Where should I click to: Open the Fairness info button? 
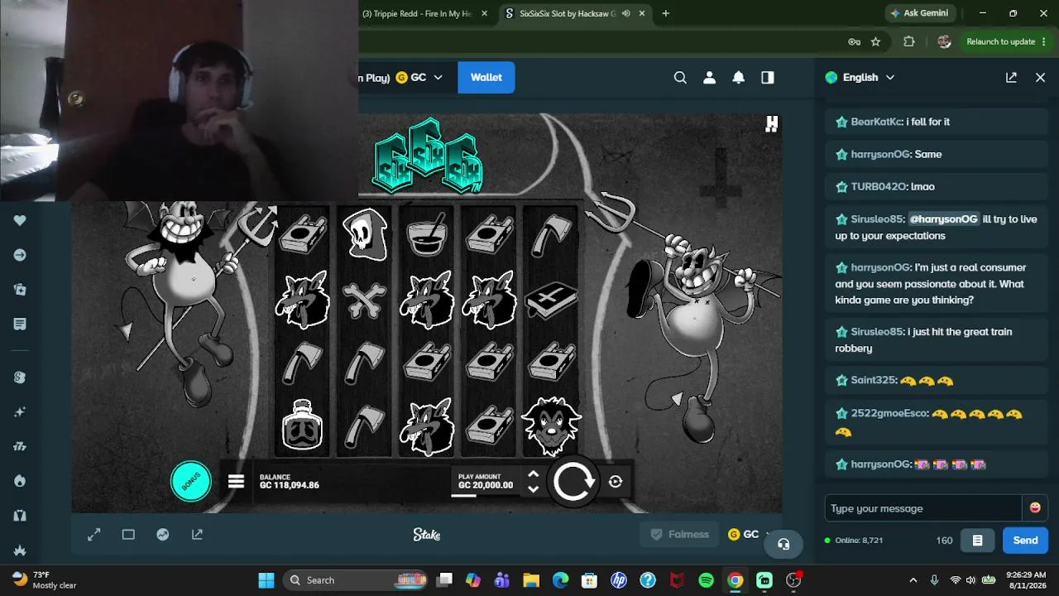pos(680,535)
